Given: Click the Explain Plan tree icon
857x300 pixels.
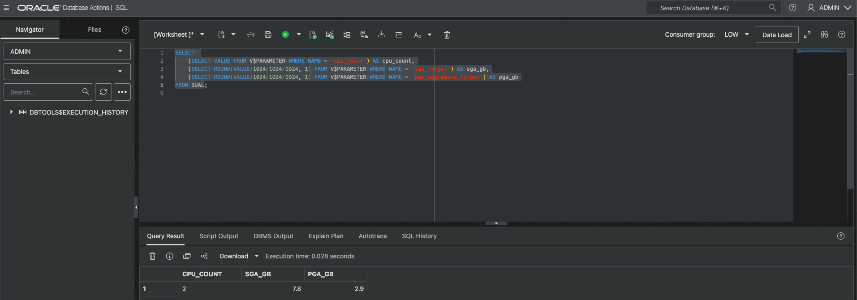Looking at the screenshot, I should pos(347,34).
